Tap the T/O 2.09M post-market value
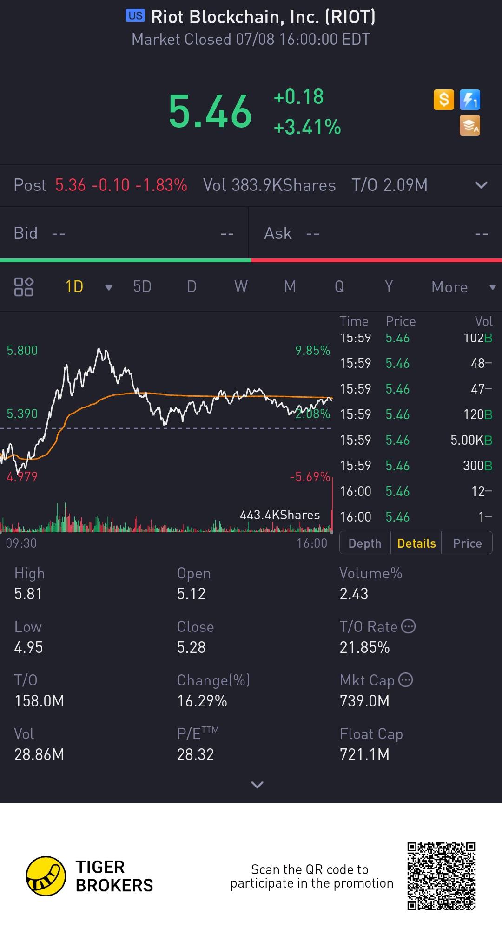The width and height of the screenshot is (502, 950). click(390, 185)
